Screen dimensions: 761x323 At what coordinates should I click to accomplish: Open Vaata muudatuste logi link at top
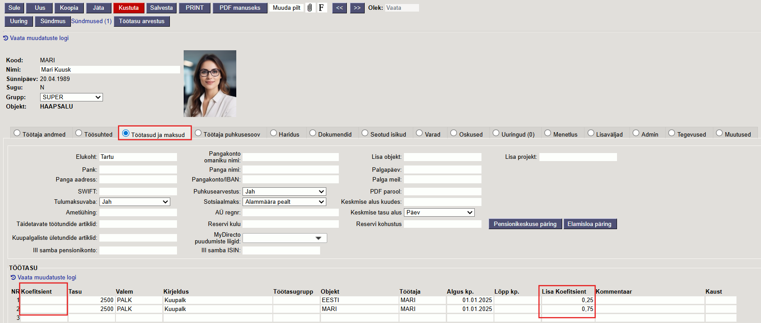coord(39,38)
